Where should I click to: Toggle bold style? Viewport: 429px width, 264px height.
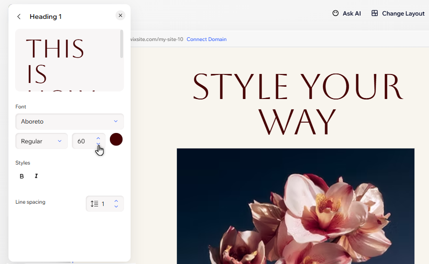coord(22,176)
